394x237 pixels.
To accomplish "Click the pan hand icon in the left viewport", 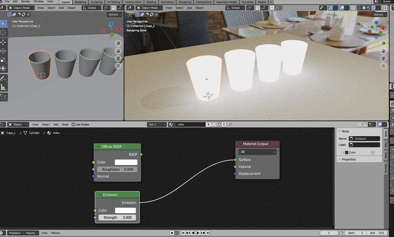I will [118, 51].
